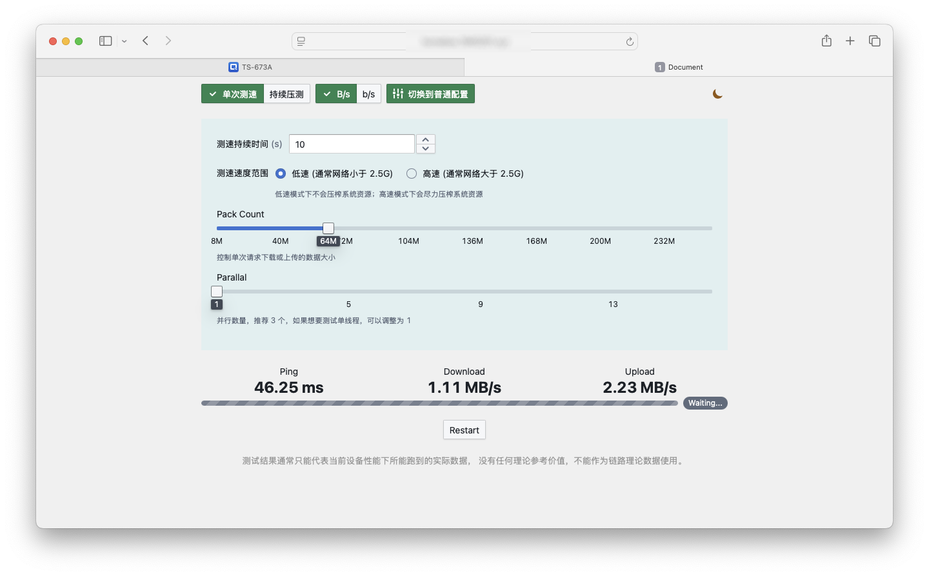Screen dimensions: 929x576
Task: Click the Safari share icon
Action: tap(826, 40)
